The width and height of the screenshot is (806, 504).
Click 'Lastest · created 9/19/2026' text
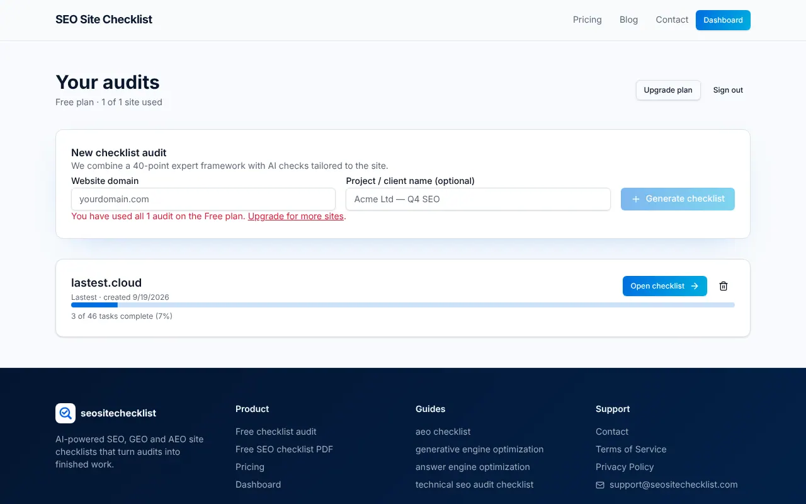[120, 297]
